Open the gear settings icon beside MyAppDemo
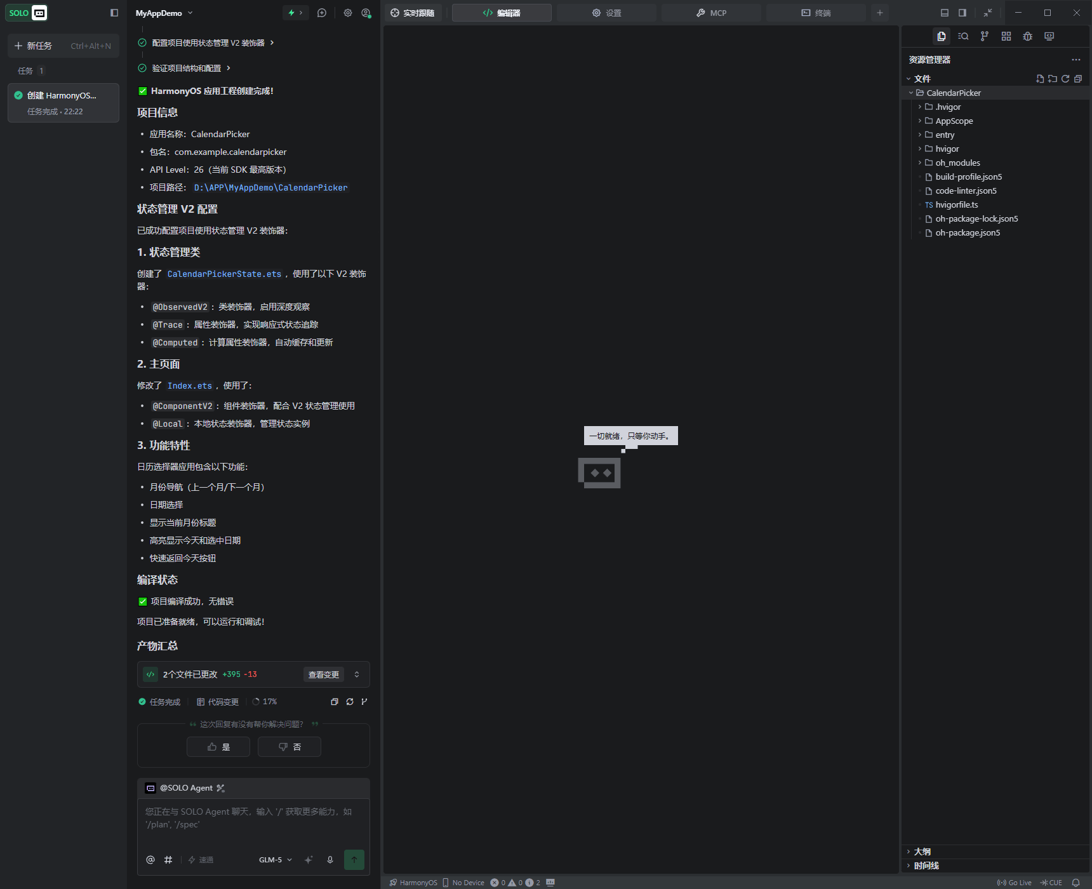Screen dimensions: 1092x889 point(348,13)
